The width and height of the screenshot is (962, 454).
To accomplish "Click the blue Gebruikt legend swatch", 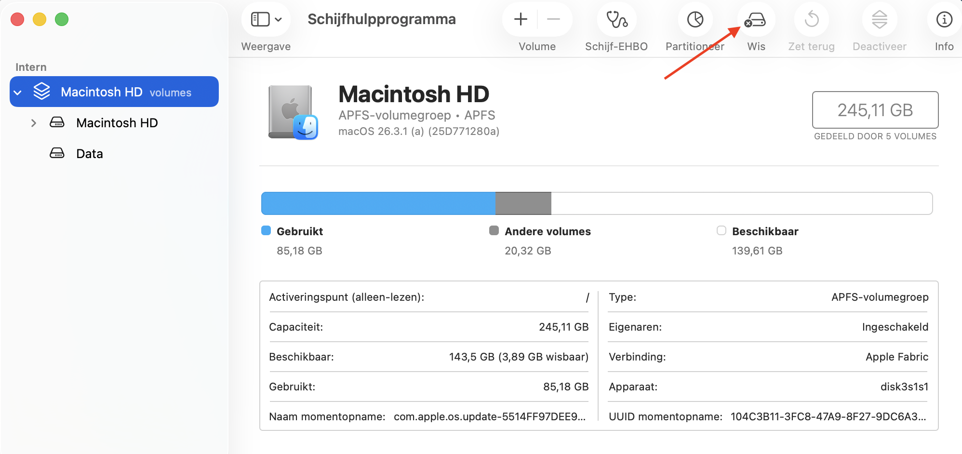I will coord(266,231).
